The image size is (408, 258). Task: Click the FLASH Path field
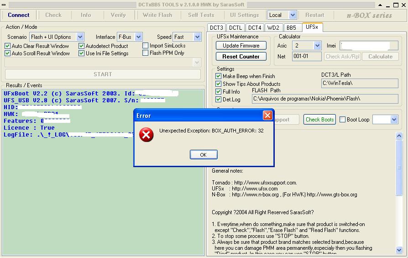click(x=325, y=99)
